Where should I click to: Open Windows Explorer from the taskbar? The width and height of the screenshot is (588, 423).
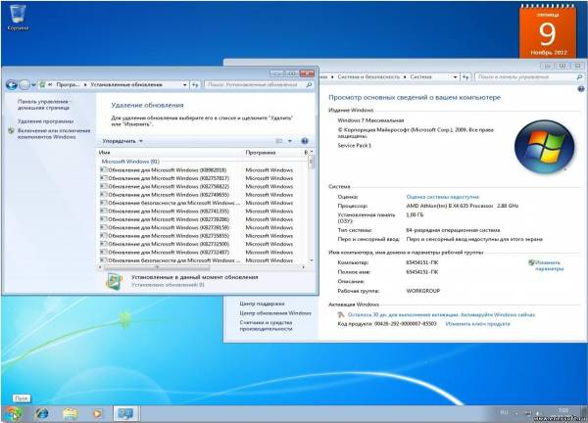point(70,413)
